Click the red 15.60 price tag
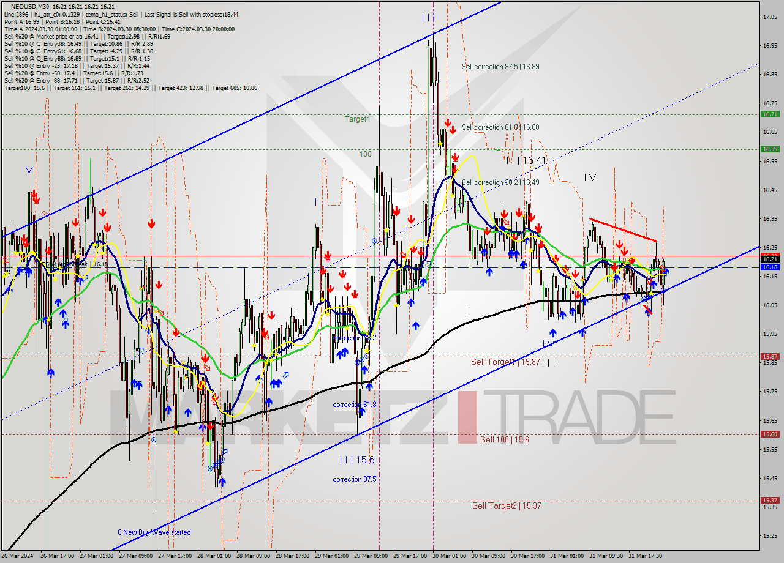Image resolution: width=784 pixels, height=563 pixels. pos(770,434)
